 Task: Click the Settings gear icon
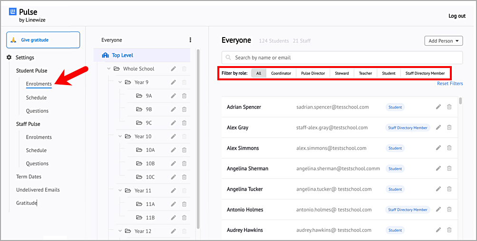point(9,57)
